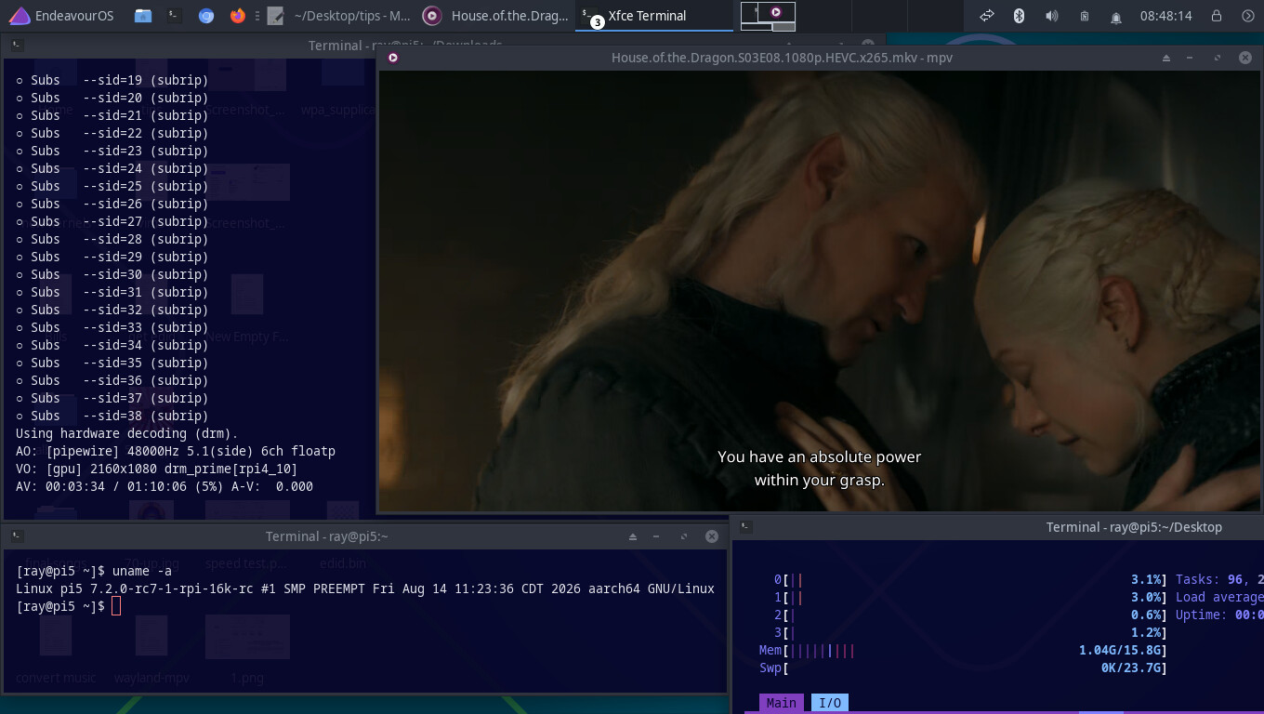Shade the ray@pi5:~ terminal window
This screenshot has width=1264, height=714.
pos(633,536)
